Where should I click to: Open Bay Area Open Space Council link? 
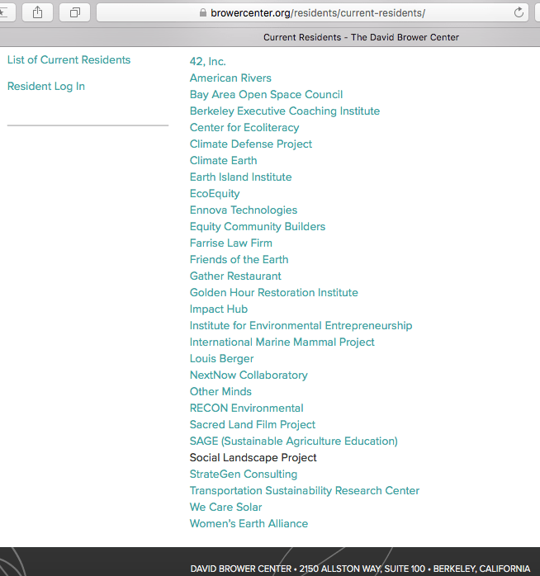click(x=266, y=95)
